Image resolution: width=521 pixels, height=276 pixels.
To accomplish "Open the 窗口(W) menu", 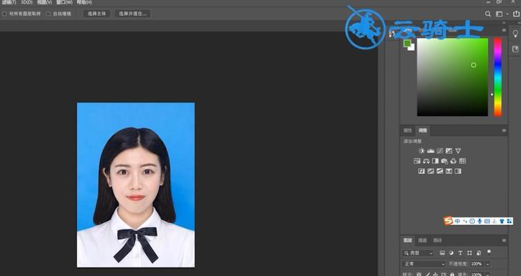I will 64,2.
